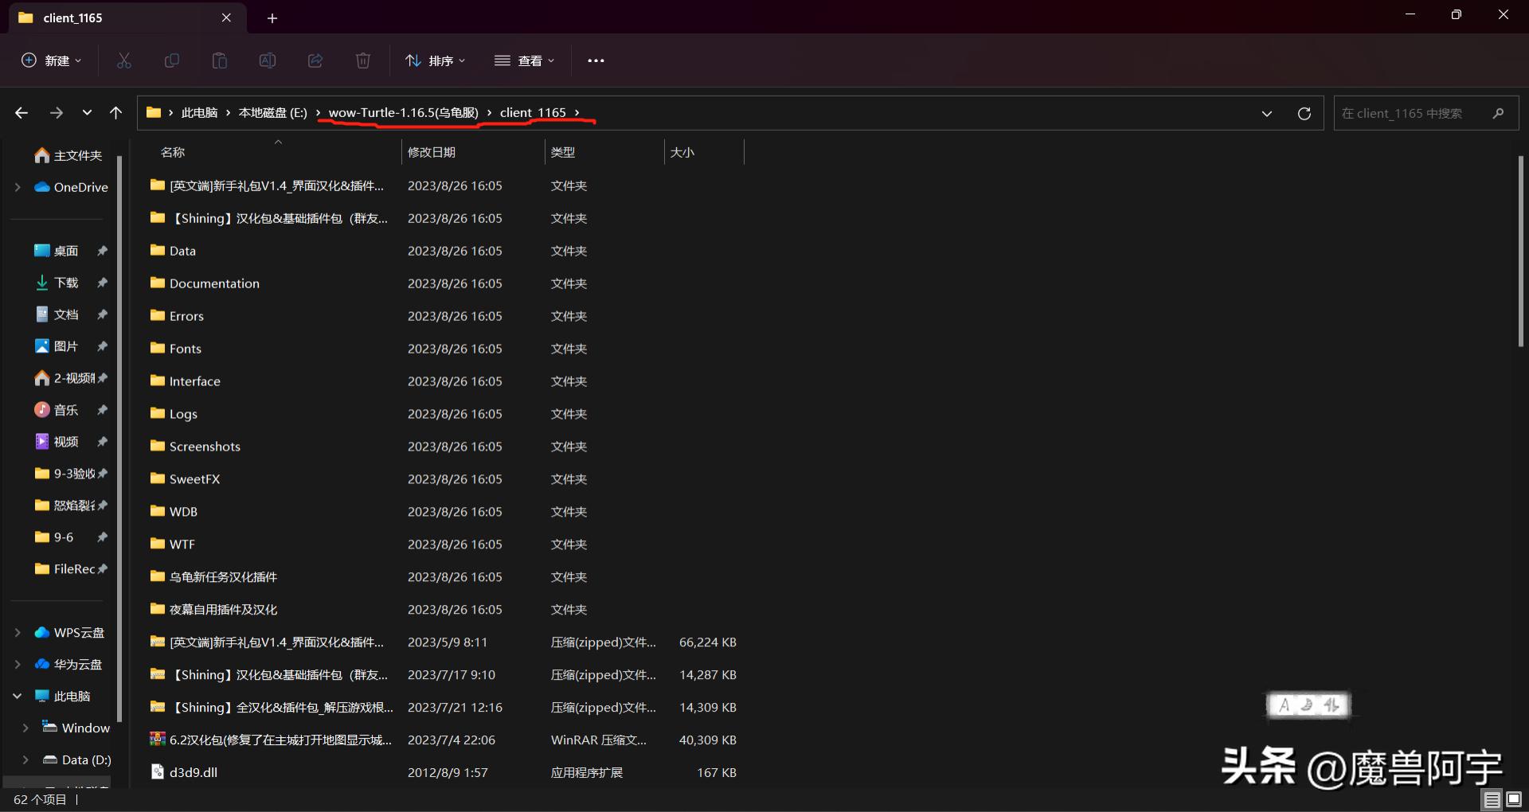Collapse the 此电脑 tree node
This screenshot has width=1529, height=812.
pos(18,696)
